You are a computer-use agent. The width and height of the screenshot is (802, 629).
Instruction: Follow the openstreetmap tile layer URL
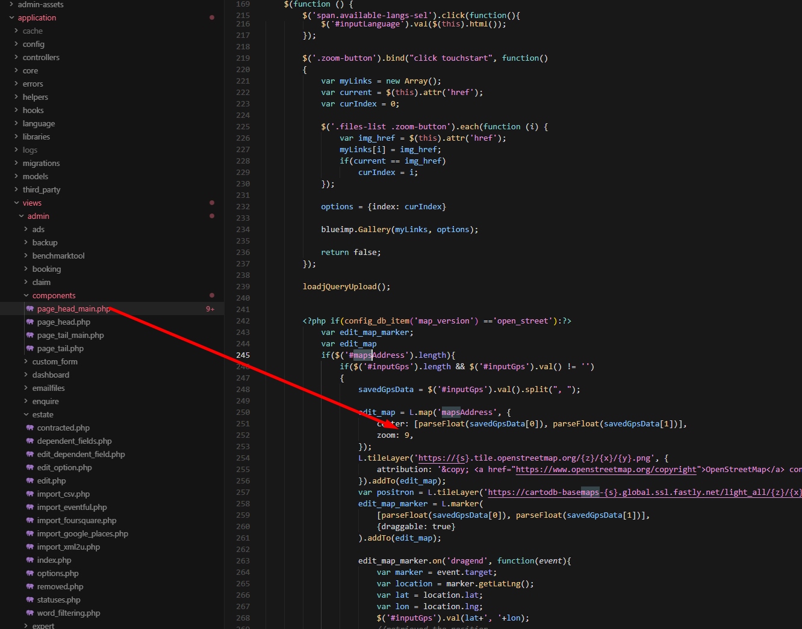535,458
